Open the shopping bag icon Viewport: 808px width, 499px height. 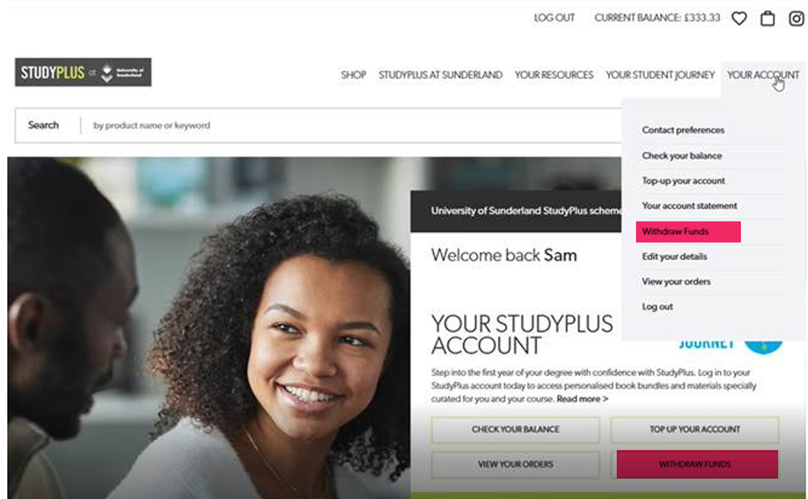tap(768, 18)
